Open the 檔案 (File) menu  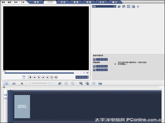[3, 2]
